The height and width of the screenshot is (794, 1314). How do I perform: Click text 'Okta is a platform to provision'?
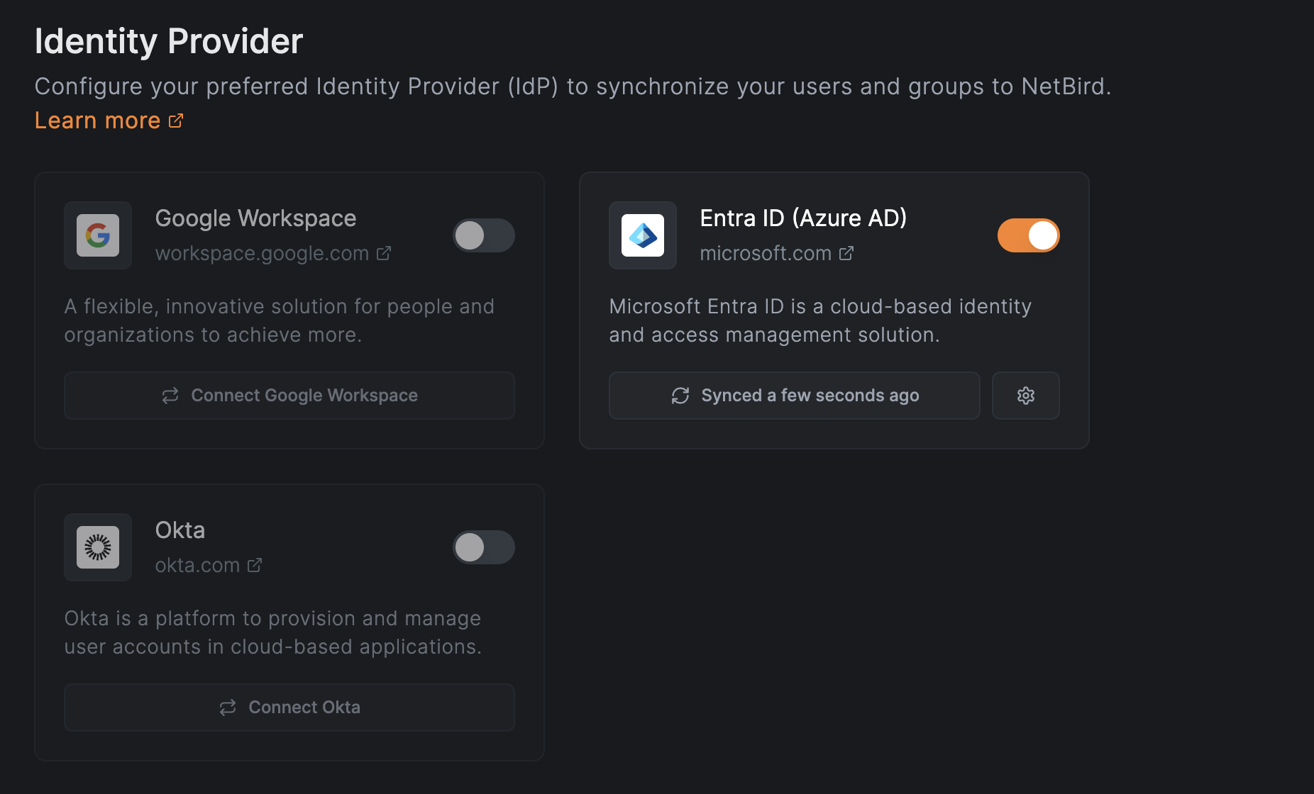pos(210,618)
